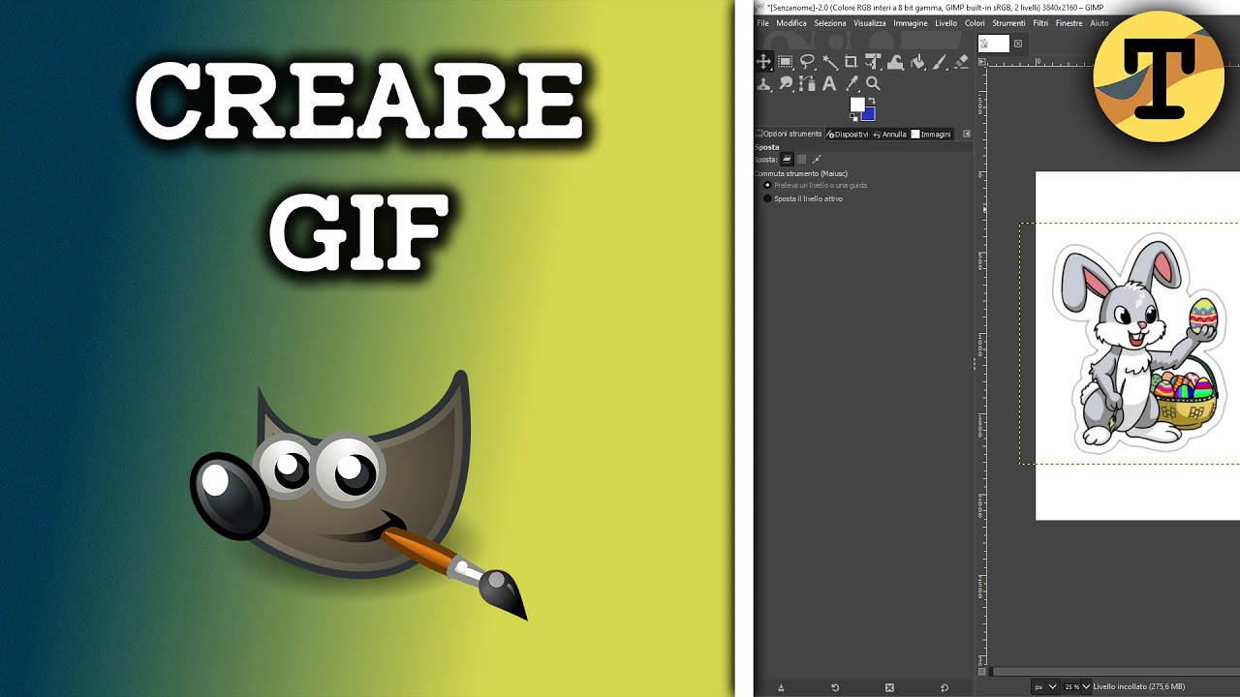Select the Bucket Fill tool
The width and height of the screenshot is (1240, 697).
click(x=917, y=62)
